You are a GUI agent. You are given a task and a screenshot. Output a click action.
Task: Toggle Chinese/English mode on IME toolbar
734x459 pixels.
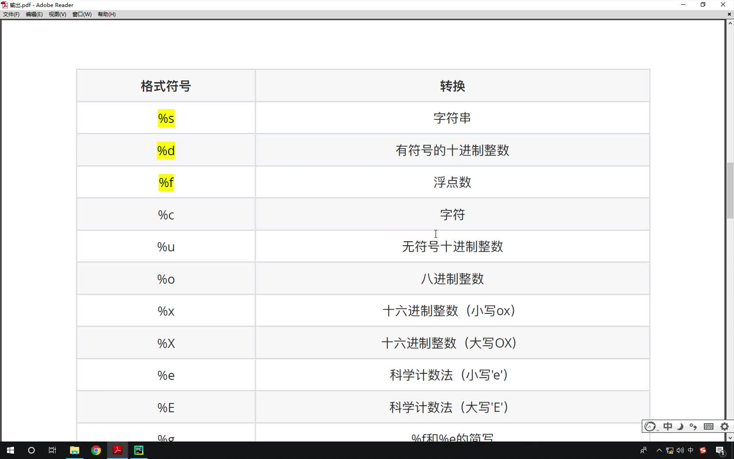pyautogui.click(x=668, y=426)
